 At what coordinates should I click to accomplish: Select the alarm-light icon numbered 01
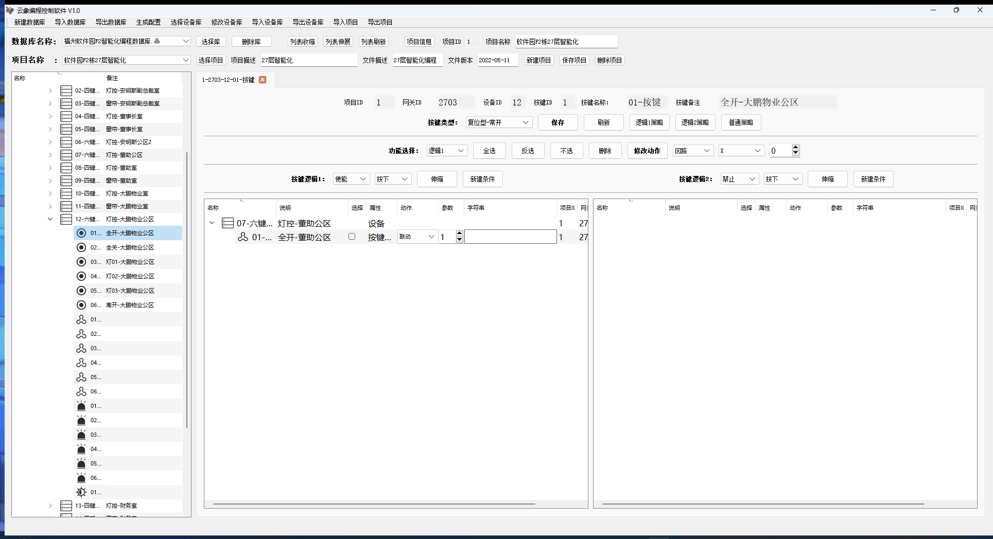81,406
